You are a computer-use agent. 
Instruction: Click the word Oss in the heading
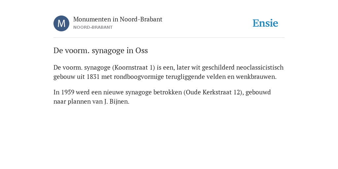(x=142, y=51)
